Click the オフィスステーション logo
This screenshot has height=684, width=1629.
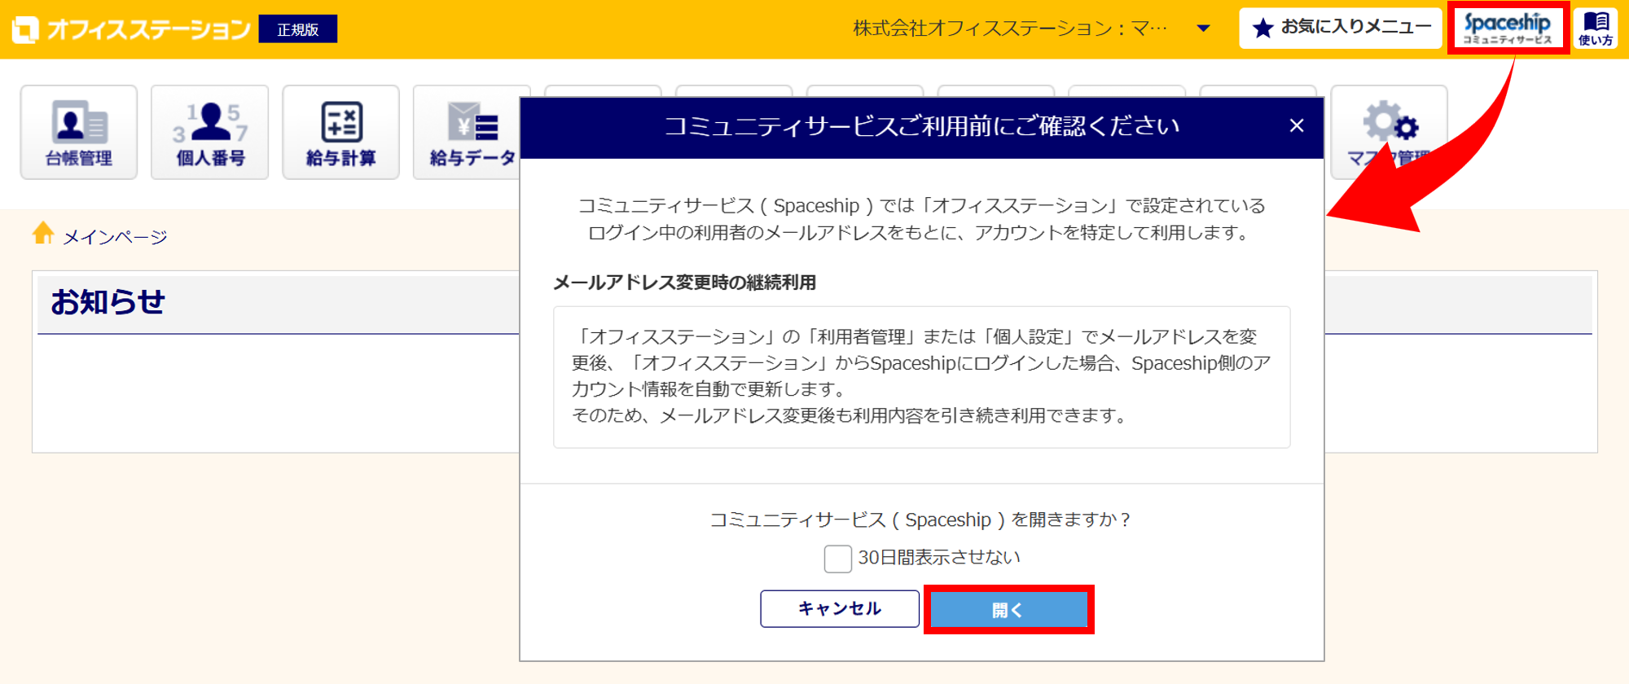tap(131, 29)
